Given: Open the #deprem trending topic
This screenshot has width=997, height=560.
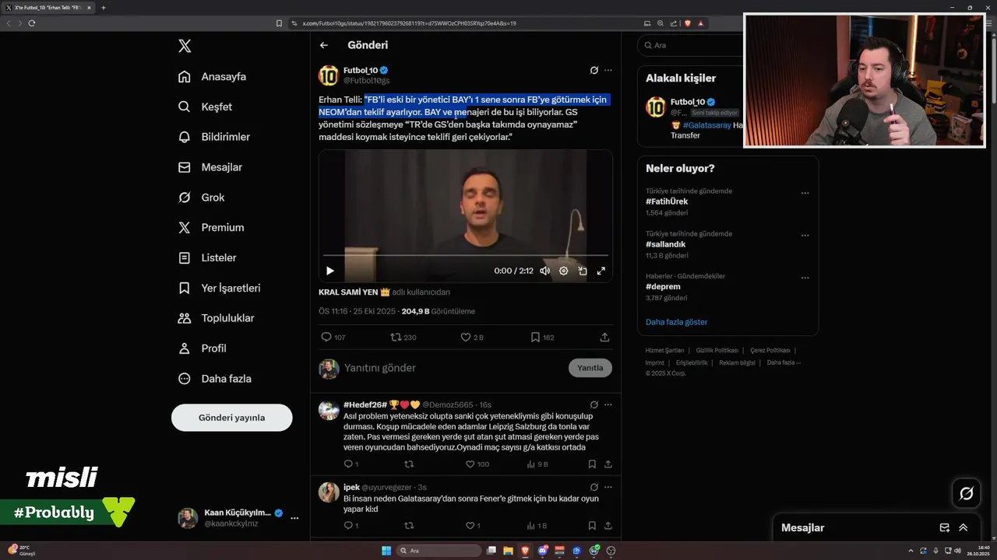Looking at the screenshot, I should [x=663, y=287].
